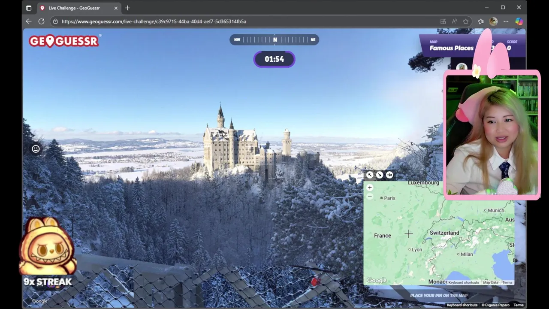Activate the Read aloud icon

[x=454, y=21]
